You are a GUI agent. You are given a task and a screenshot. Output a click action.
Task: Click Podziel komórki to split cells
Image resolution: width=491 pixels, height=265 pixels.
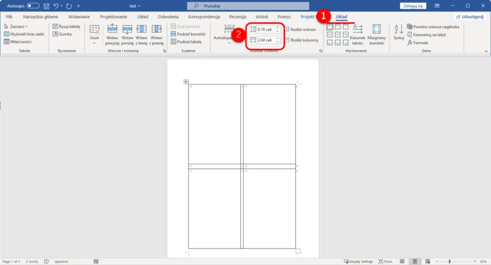point(188,34)
